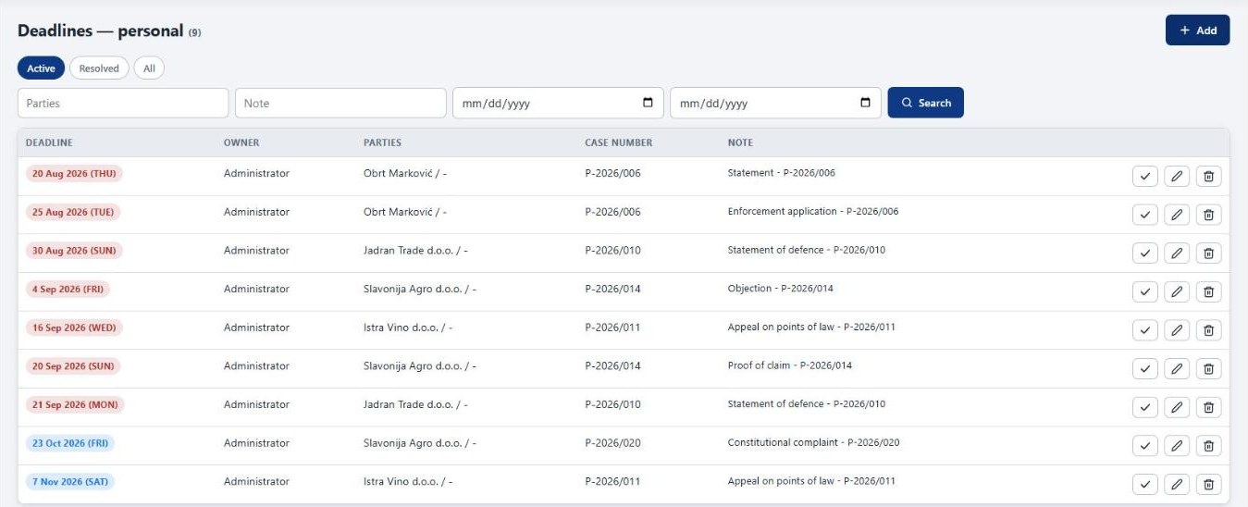Select the 20 Aug 2026 (THU) deadline badge
This screenshot has height=507, width=1248.
tap(74, 173)
